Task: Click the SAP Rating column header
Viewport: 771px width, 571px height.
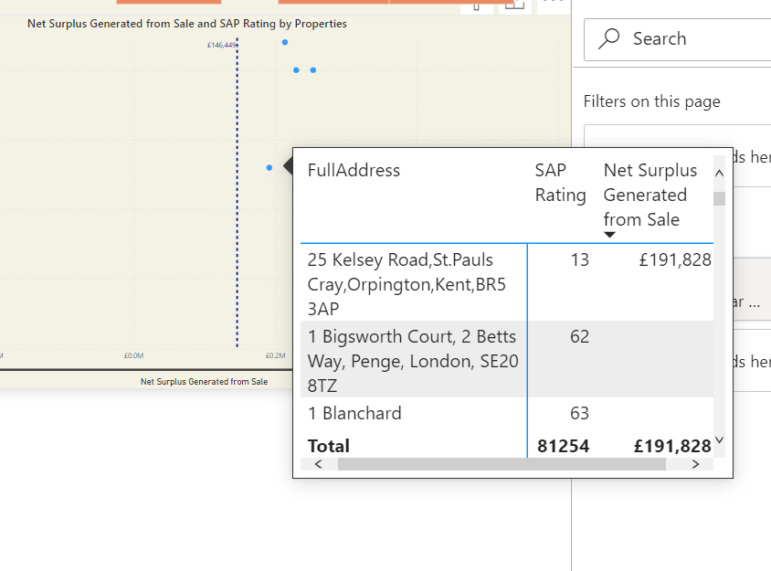Action: [x=561, y=183]
